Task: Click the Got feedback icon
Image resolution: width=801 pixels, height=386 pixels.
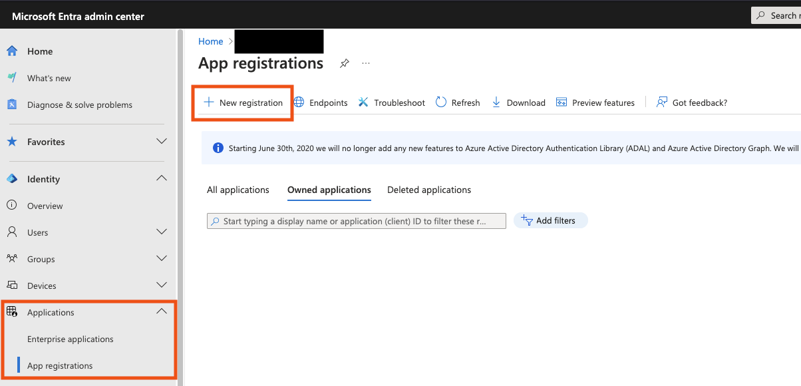Action: point(661,102)
